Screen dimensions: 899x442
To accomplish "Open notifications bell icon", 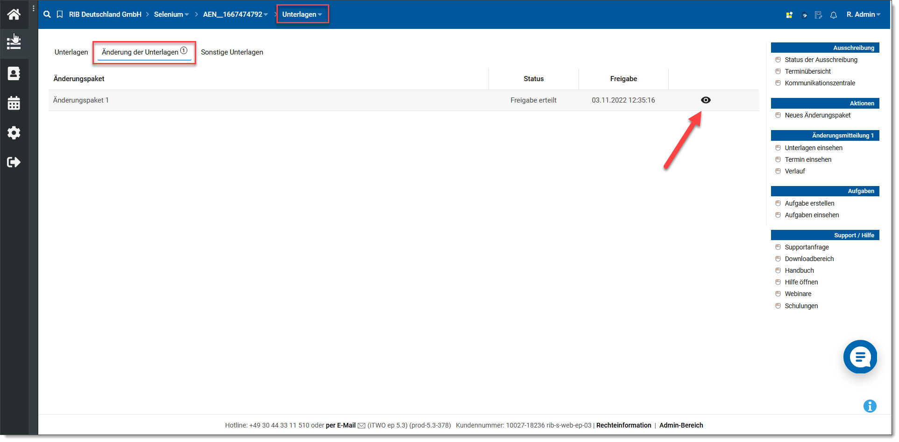I will point(834,15).
